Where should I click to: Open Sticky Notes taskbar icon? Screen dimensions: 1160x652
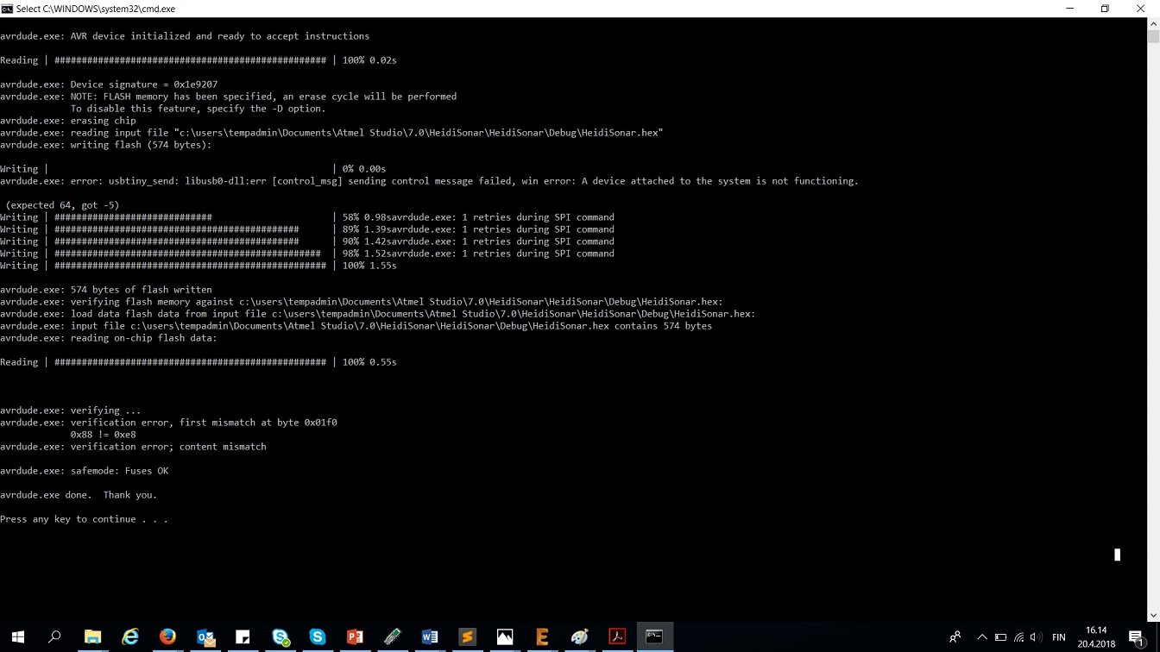(243, 637)
